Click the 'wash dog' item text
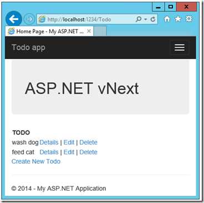The image size is (204, 203). [25, 143]
